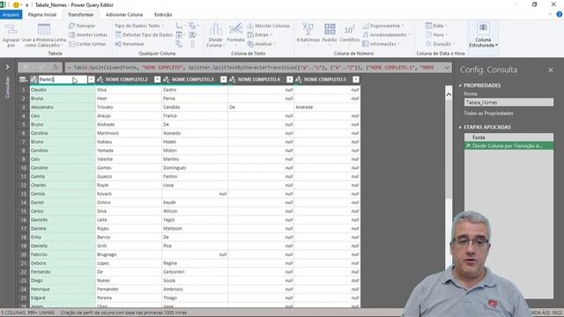Click the Transpor button

pyautogui.click(x=82, y=26)
